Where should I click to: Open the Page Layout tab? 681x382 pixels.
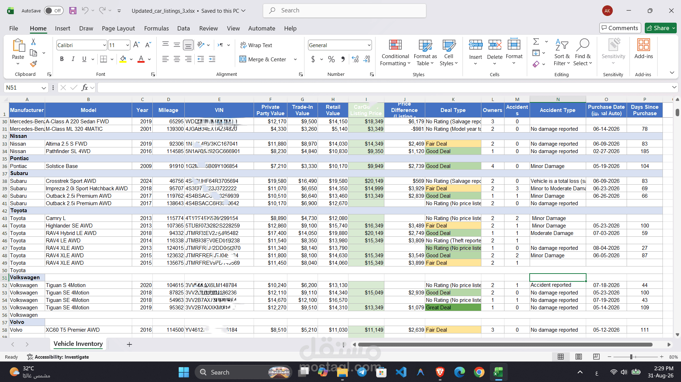118,28
